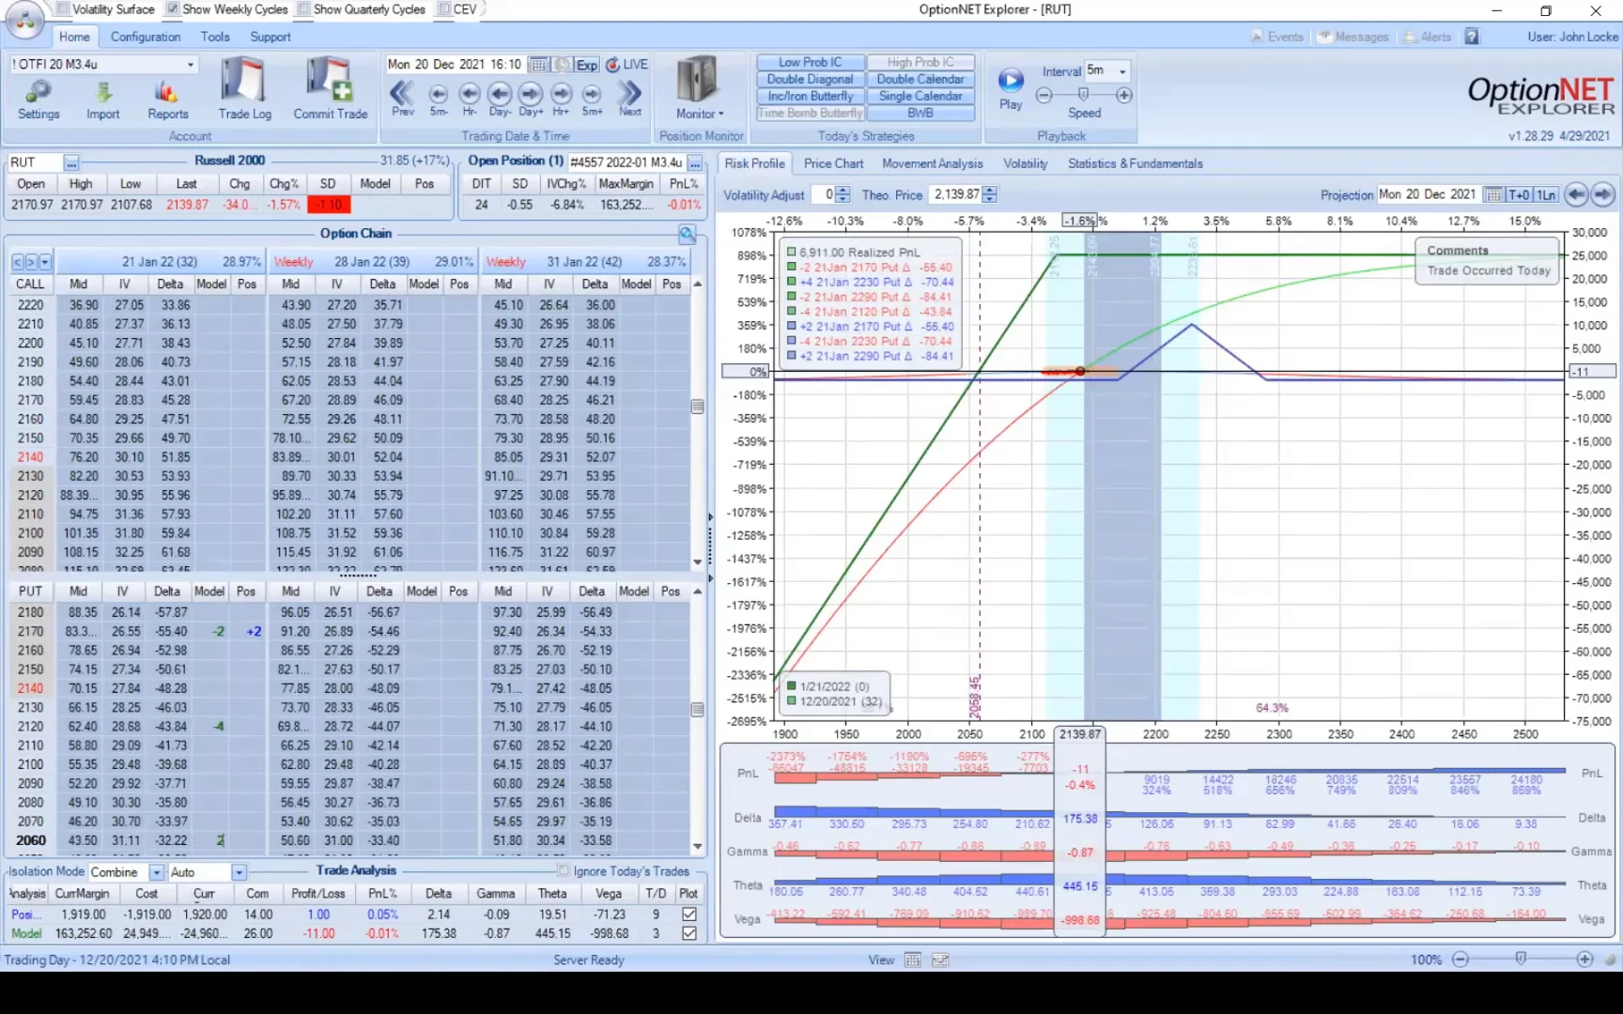
Task: Open the Support ribbon tab
Action: (x=270, y=37)
